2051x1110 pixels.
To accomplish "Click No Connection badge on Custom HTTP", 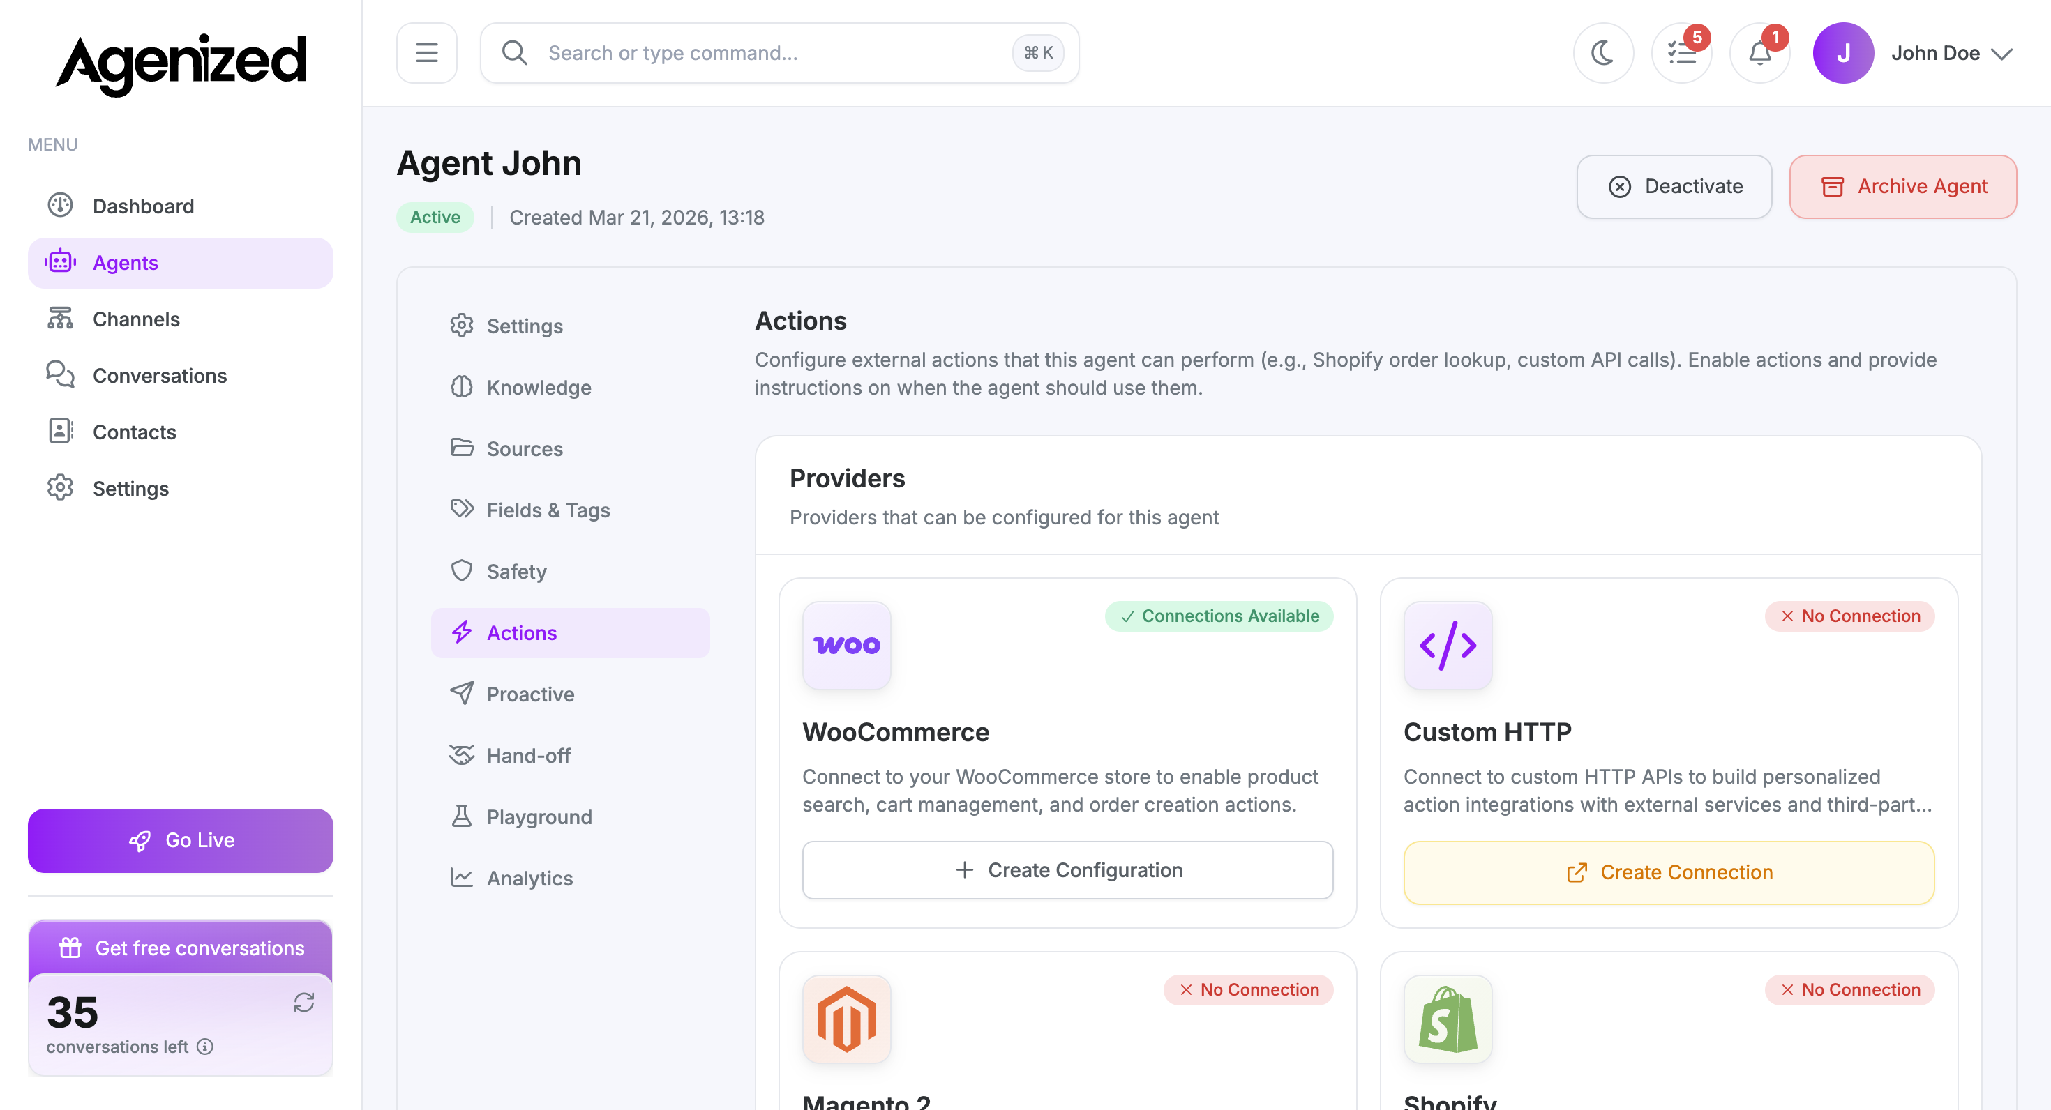I will tap(1849, 616).
